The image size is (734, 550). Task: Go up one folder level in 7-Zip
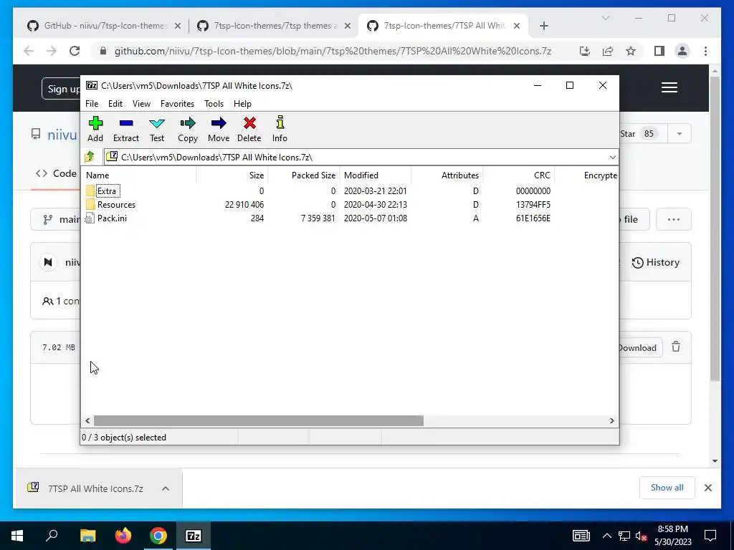point(90,157)
